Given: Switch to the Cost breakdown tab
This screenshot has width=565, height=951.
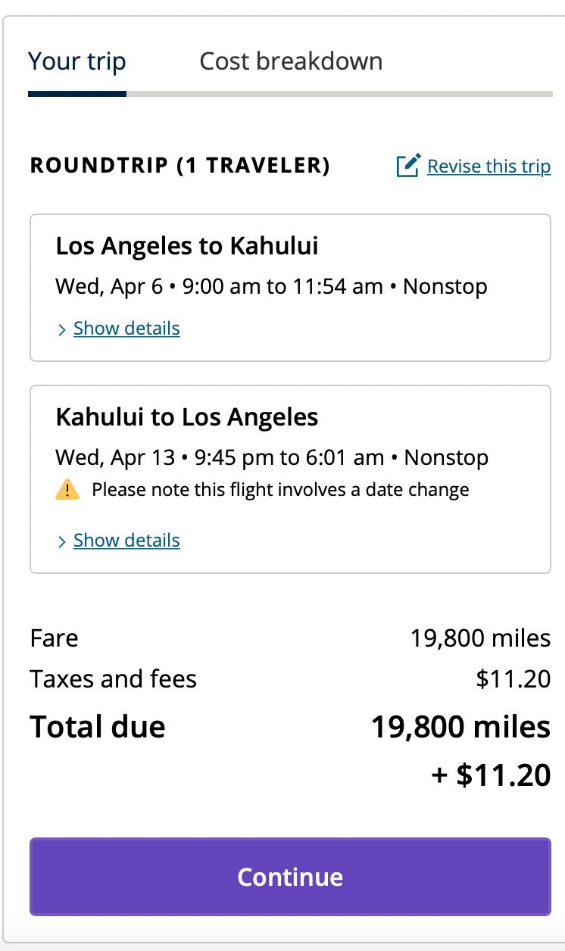Looking at the screenshot, I should 291,61.
